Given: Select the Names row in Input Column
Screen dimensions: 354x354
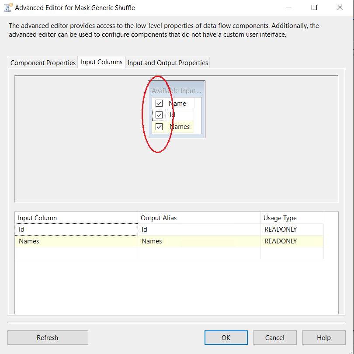Looking at the screenshot, I should [x=76, y=241].
